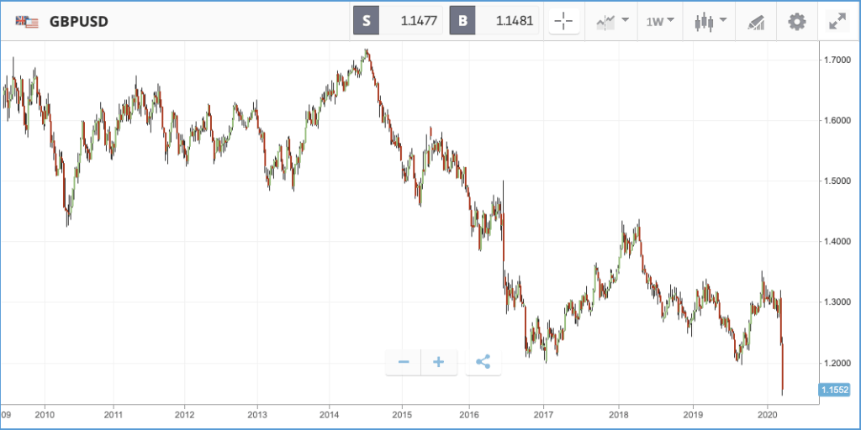
Task: Click the sell price 1.1477 field
Action: click(x=411, y=21)
